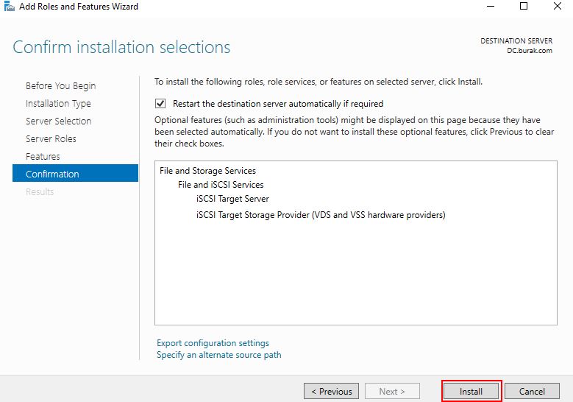Select File and Storage Services entry
Image resolution: width=573 pixels, height=402 pixels.
(x=207, y=171)
